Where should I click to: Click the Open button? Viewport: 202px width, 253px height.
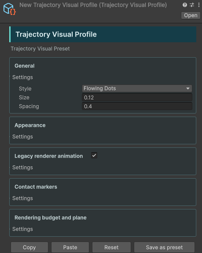click(191, 15)
